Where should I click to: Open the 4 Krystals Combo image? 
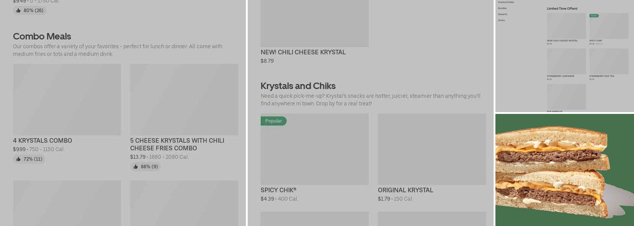tap(67, 99)
